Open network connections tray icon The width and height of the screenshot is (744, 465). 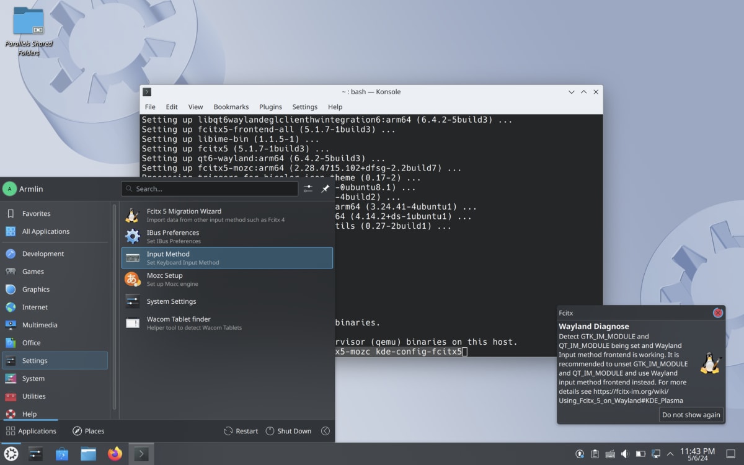point(655,454)
